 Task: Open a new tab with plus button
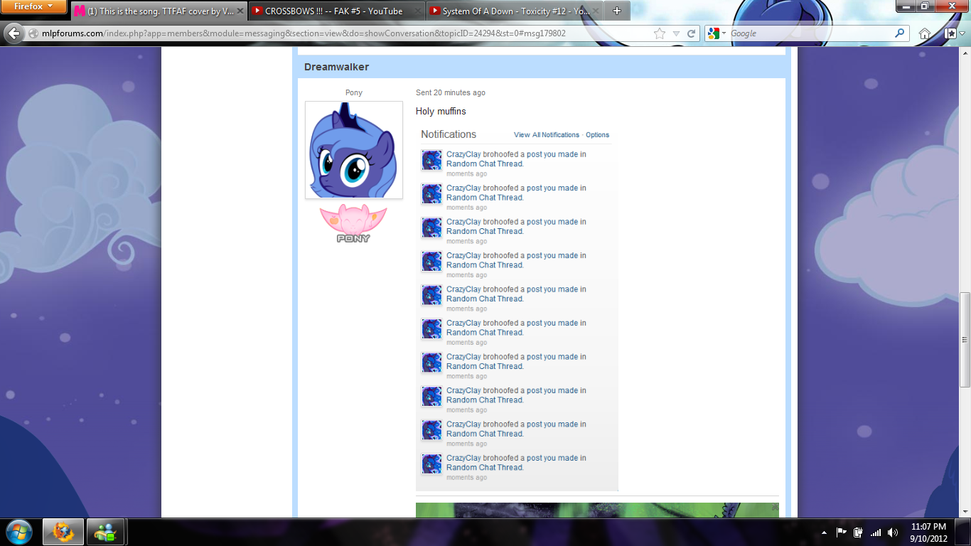tap(616, 11)
